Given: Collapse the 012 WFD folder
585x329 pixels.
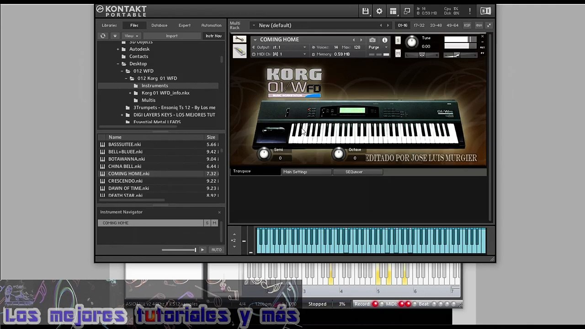Looking at the screenshot, I should click(122, 71).
